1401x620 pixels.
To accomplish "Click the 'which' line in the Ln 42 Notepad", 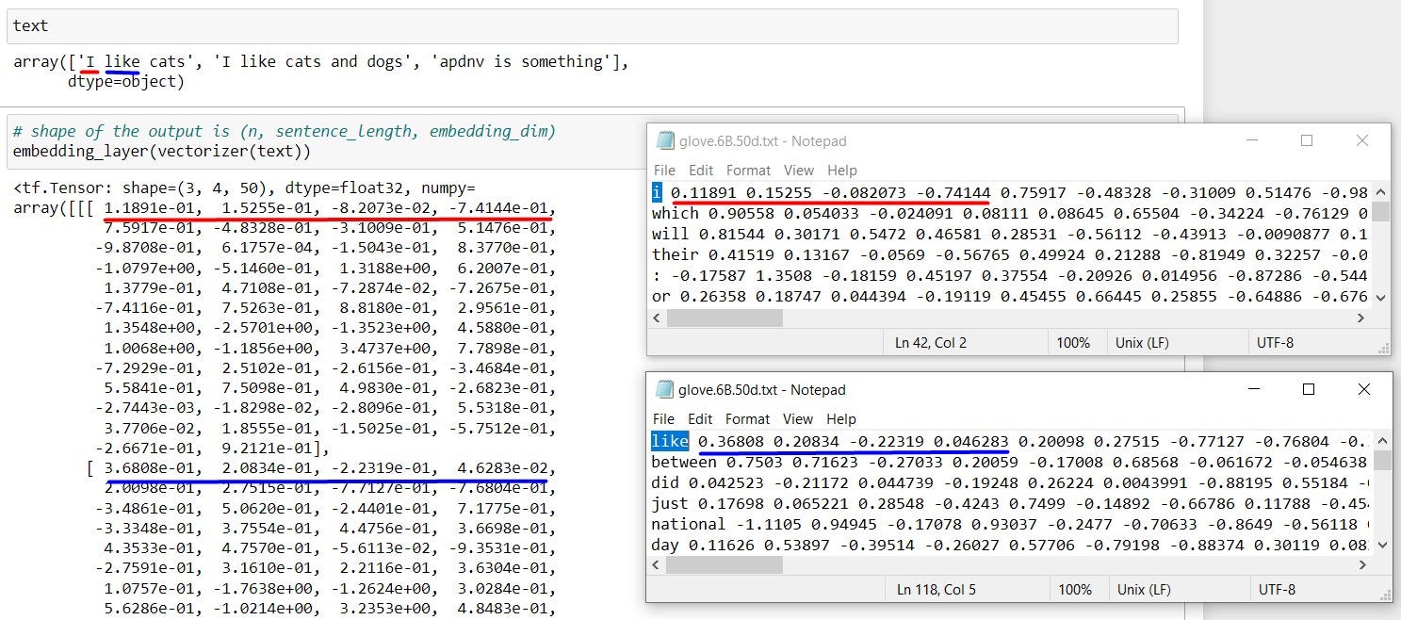I will [675, 213].
